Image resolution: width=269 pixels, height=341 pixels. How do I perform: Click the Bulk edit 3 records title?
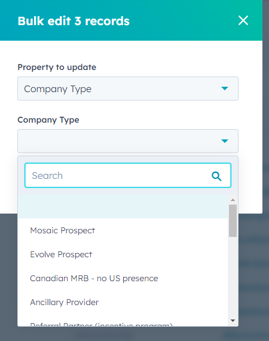pyautogui.click(x=74, y=21)
